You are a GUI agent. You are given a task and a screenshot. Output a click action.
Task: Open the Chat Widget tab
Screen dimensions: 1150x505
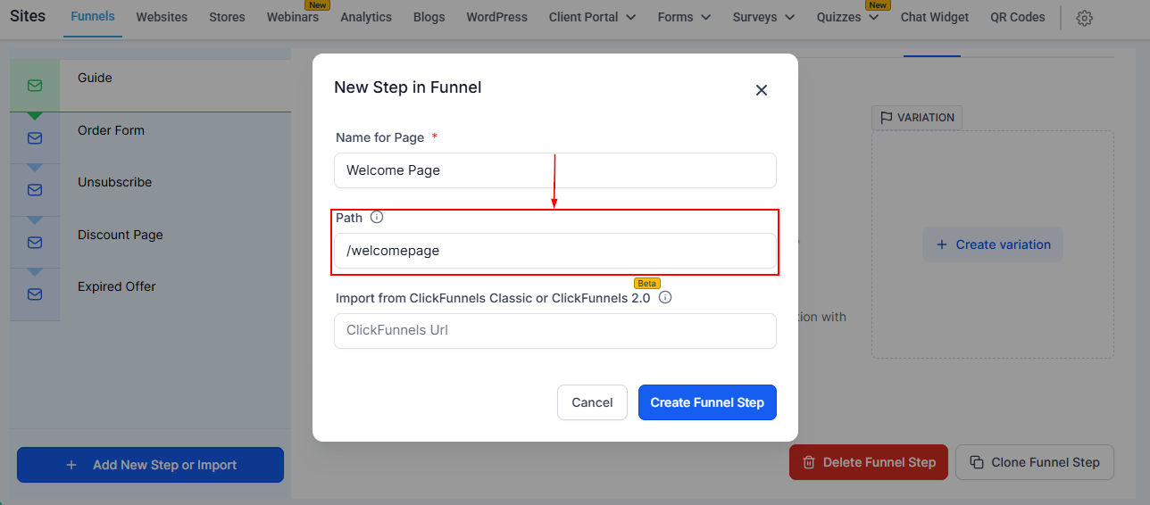tap(935, 17)
